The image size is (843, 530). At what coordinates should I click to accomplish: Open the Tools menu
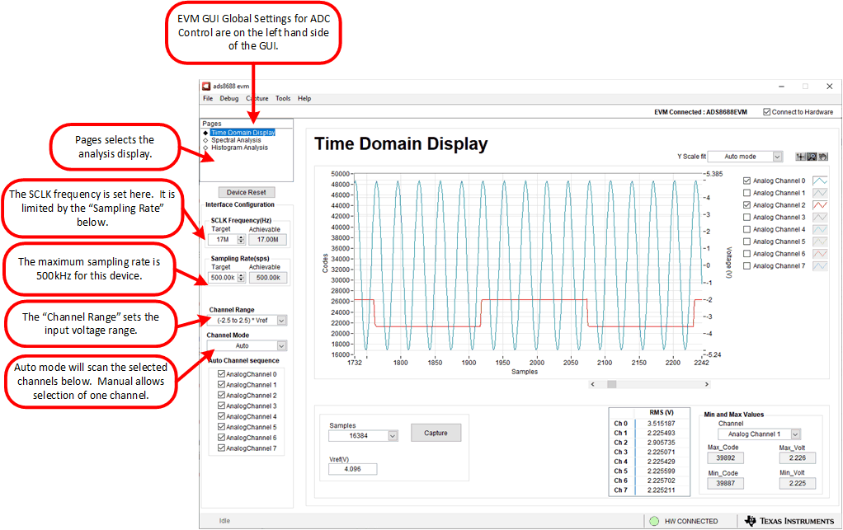pos(283,98)
